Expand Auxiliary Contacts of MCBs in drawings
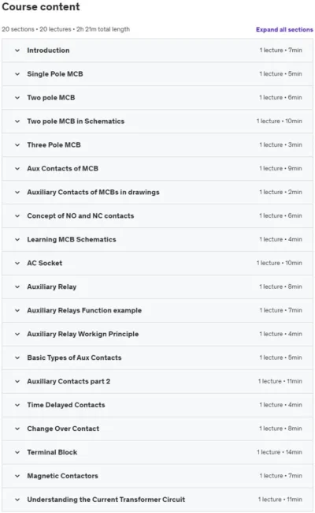 (x=157, y=192)
